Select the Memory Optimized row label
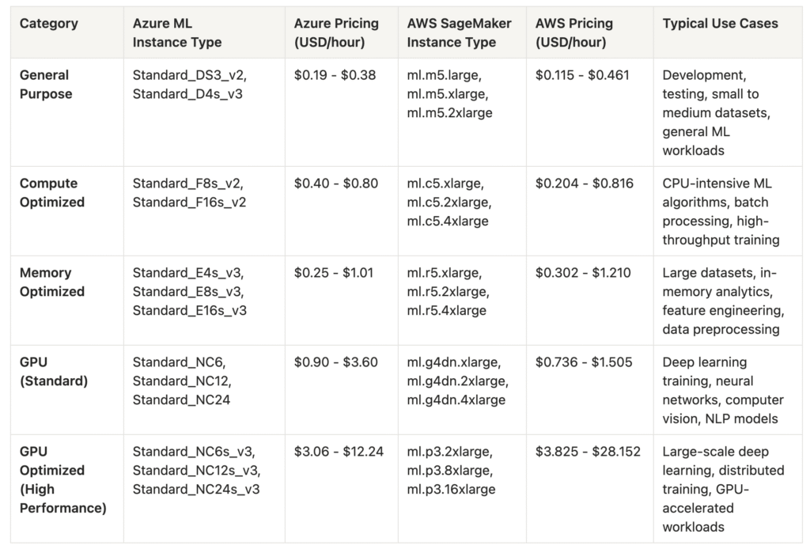Image resolution: width=810 pixels, height=553 pixels. click(52, 282)
